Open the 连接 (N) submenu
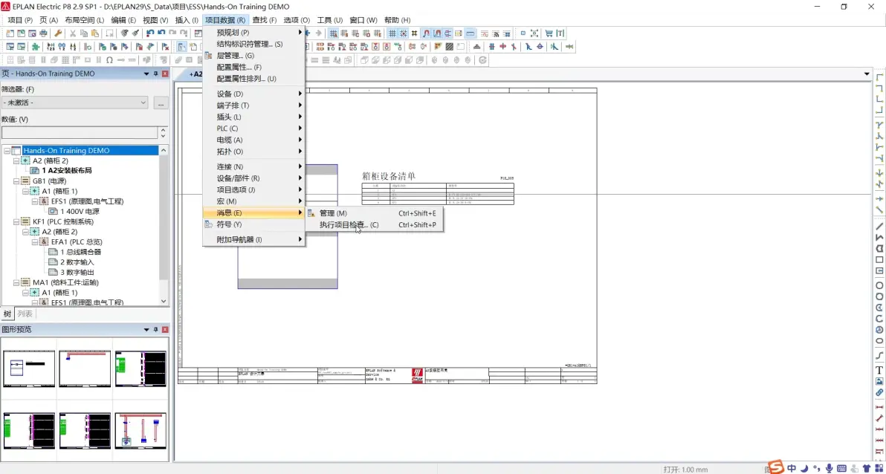Screen dimensions: 886x474 click(x=253, y=166)
